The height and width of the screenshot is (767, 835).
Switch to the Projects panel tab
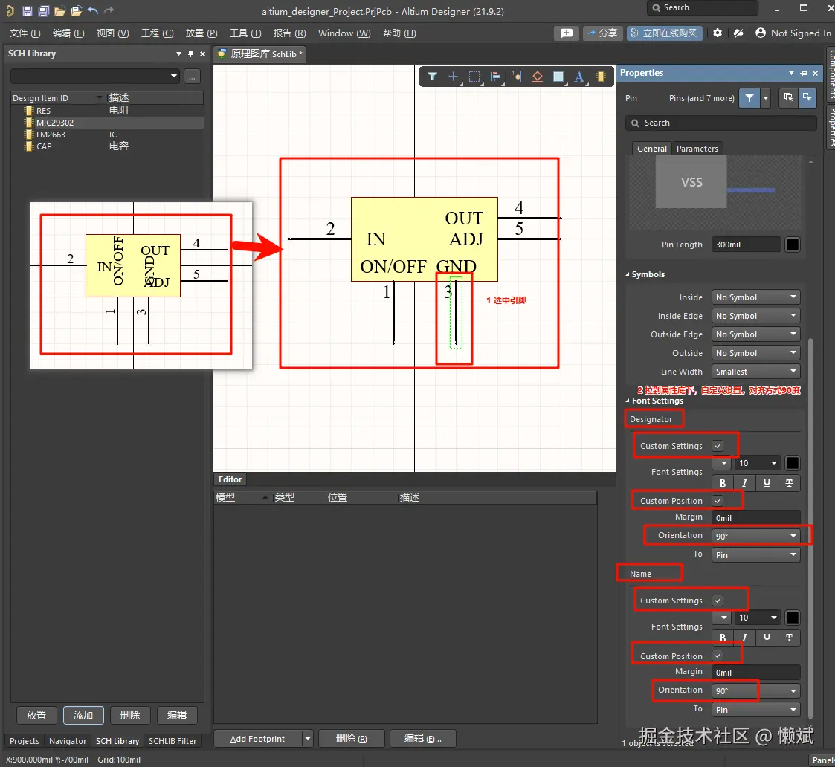(25, 741)
